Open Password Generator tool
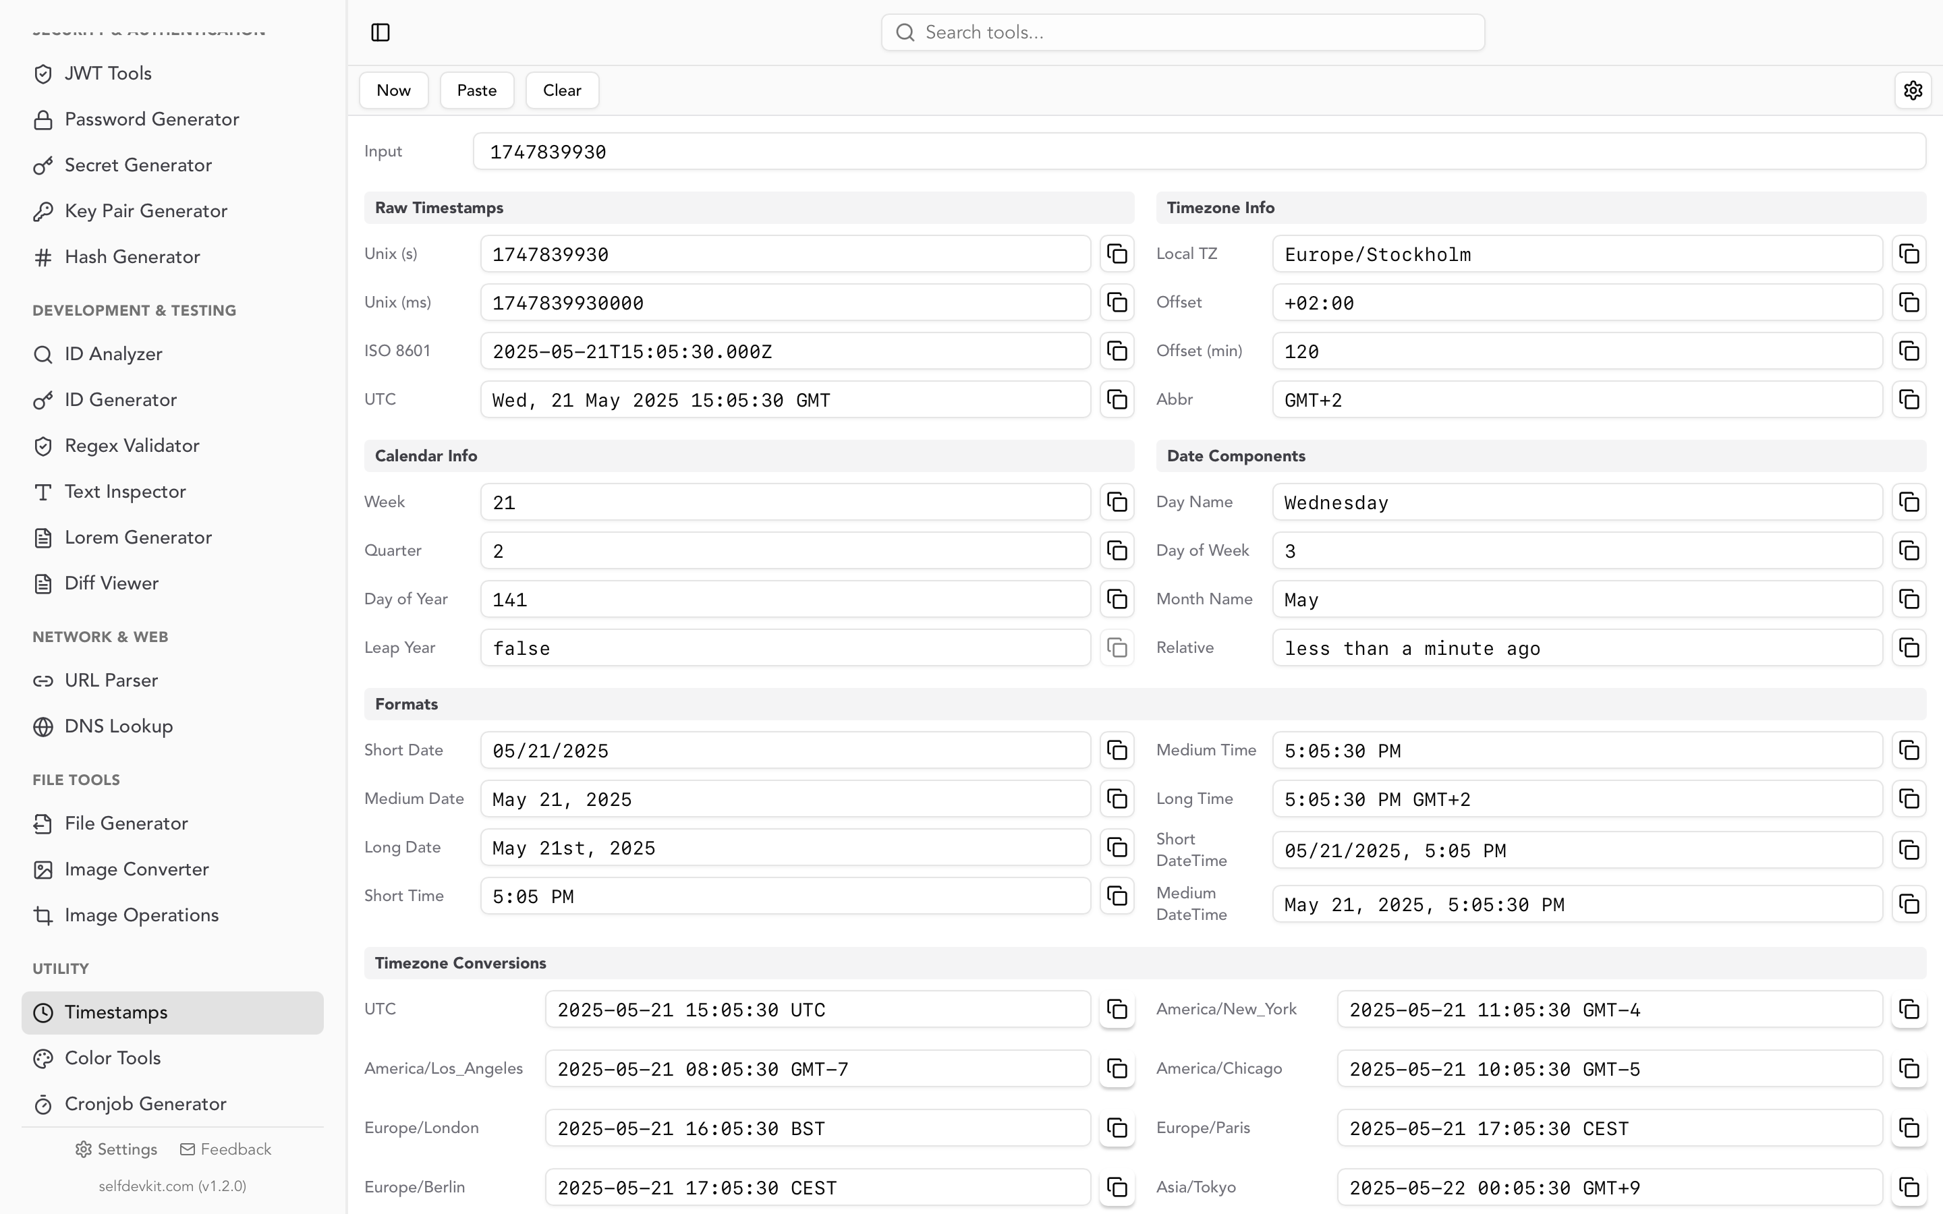The image size is (1943, 1214). click(x=173, y=119)
